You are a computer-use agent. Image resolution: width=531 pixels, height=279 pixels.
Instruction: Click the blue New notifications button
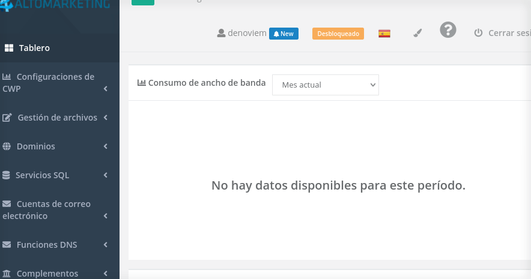click(284, 34)
